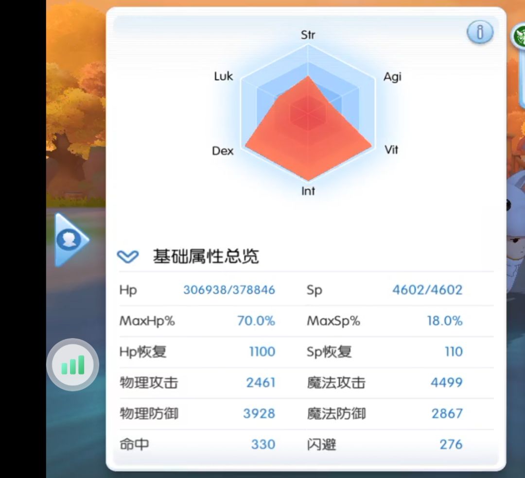Click the Agi label on radar chart
525x478 pixels.
392,77
